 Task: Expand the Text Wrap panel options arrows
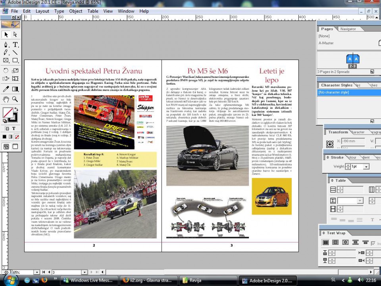[324, 233]
